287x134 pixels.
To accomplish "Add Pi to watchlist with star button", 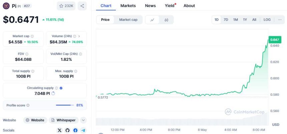I will pos(66,6).
